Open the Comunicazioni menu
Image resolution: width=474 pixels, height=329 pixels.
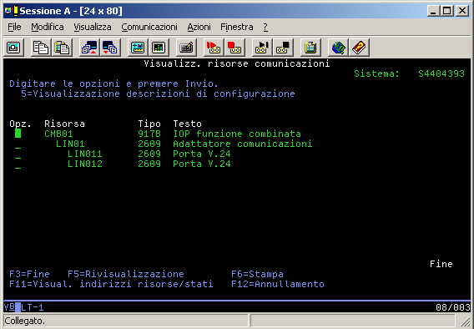point(149,27)
